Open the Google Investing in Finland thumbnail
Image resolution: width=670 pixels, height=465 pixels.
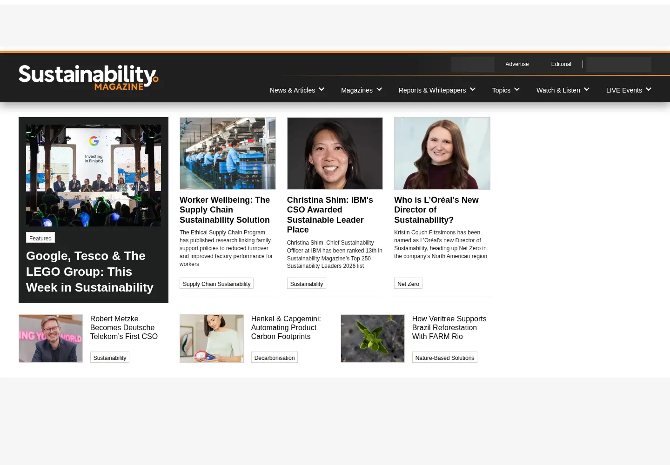tap(94, 175)
